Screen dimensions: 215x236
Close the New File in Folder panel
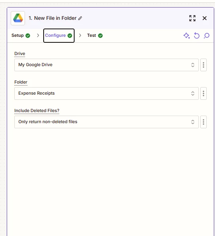(204, 18)
